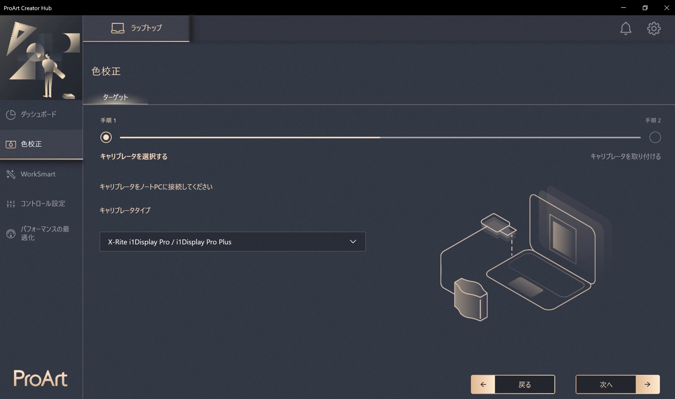The height and width of the screenshot is (399, 675).
Task: Click the 手順 2 label
Action: pyautogui.click(x=653, y=120)
